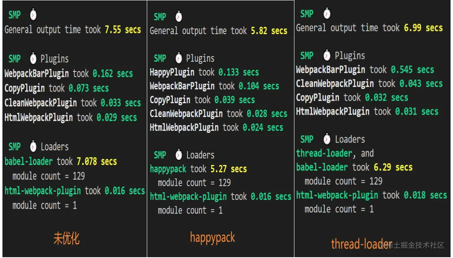Click module count = 129 under the 7.078 secs line
453x258 pixels.
coord(48,176)
